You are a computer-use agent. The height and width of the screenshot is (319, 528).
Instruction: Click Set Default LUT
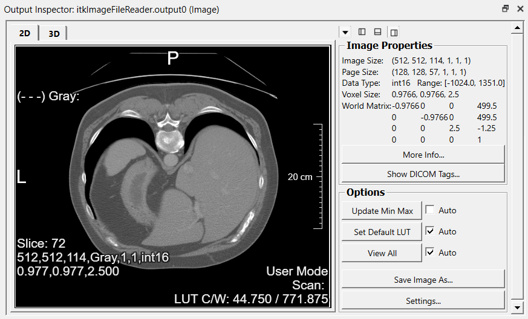click(382, 232)
